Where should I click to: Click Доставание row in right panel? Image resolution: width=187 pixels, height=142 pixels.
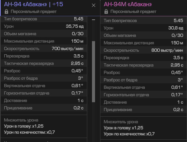(x=144, y=102)
